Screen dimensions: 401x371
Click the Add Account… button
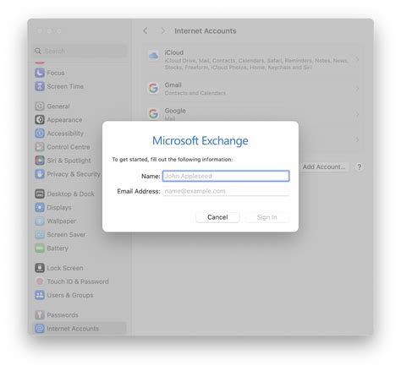(324, 166)
